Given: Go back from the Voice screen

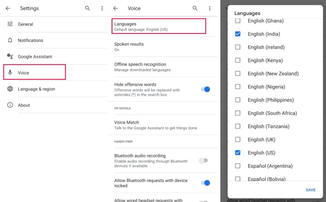Looking at the screenshot, I should click(x=116, y=8).
